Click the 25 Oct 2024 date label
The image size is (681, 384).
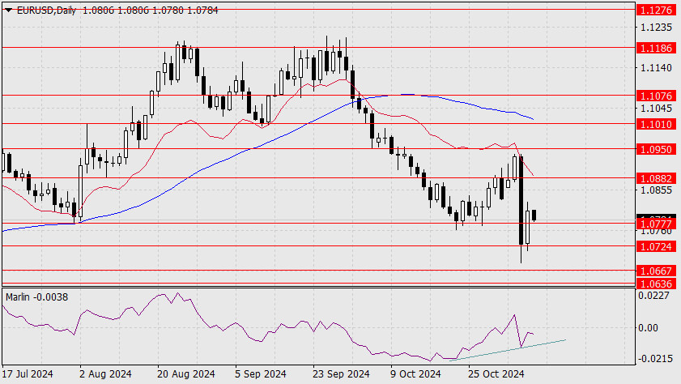pyautogui.click(x=496, y=374)
